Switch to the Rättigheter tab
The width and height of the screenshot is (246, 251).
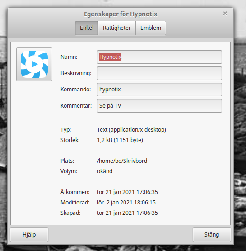[x=117, y=28]
